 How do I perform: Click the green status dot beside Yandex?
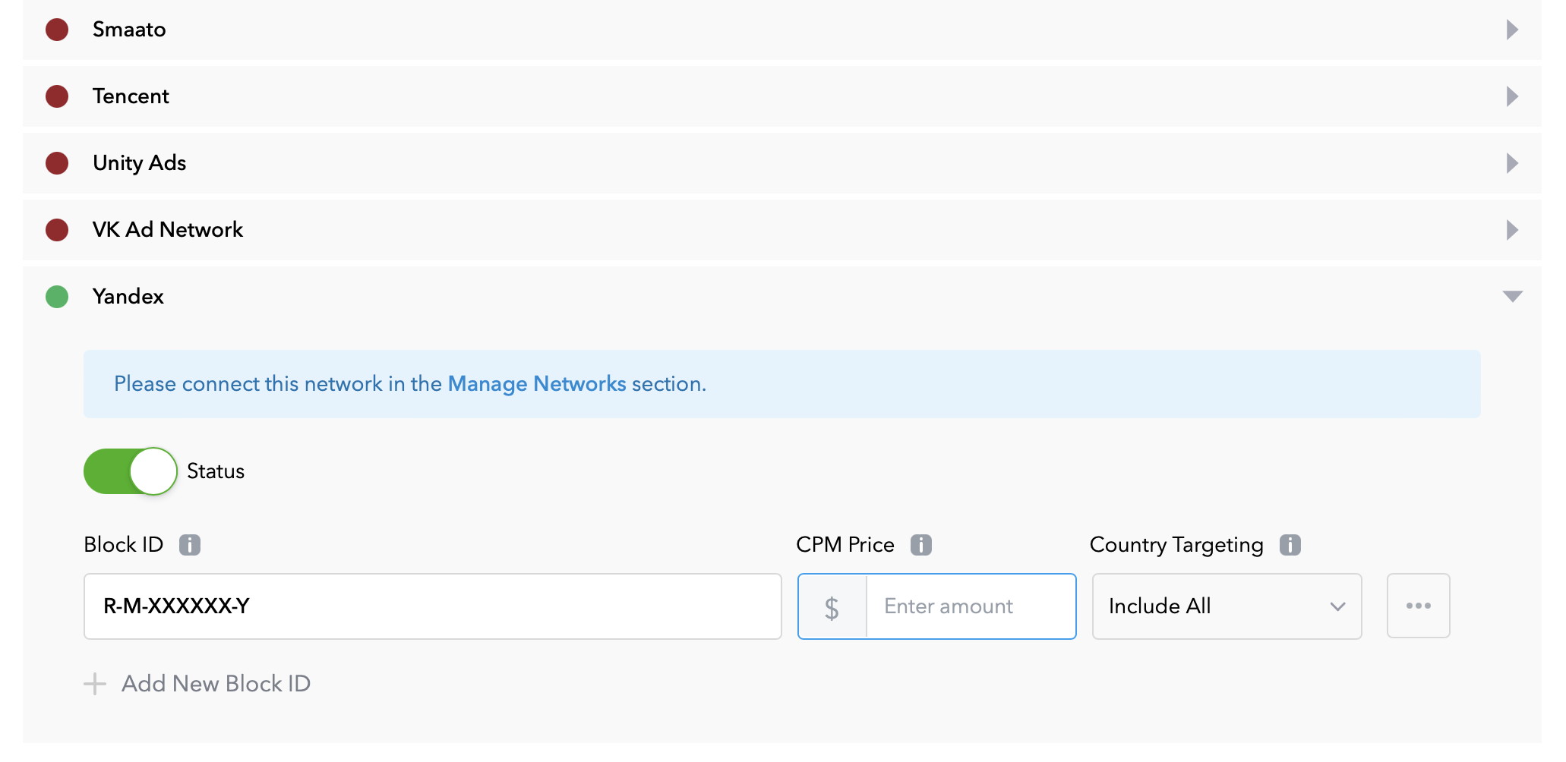pos(57,297)
